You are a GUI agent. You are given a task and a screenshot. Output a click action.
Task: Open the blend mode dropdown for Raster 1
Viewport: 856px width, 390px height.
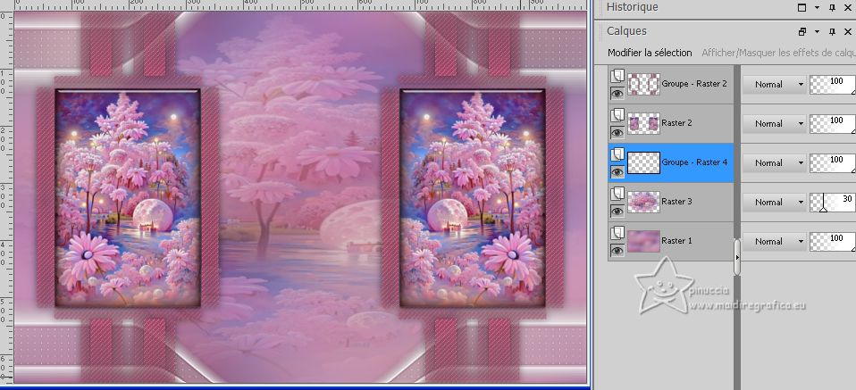pyautogui.click(x=774, y=242)
